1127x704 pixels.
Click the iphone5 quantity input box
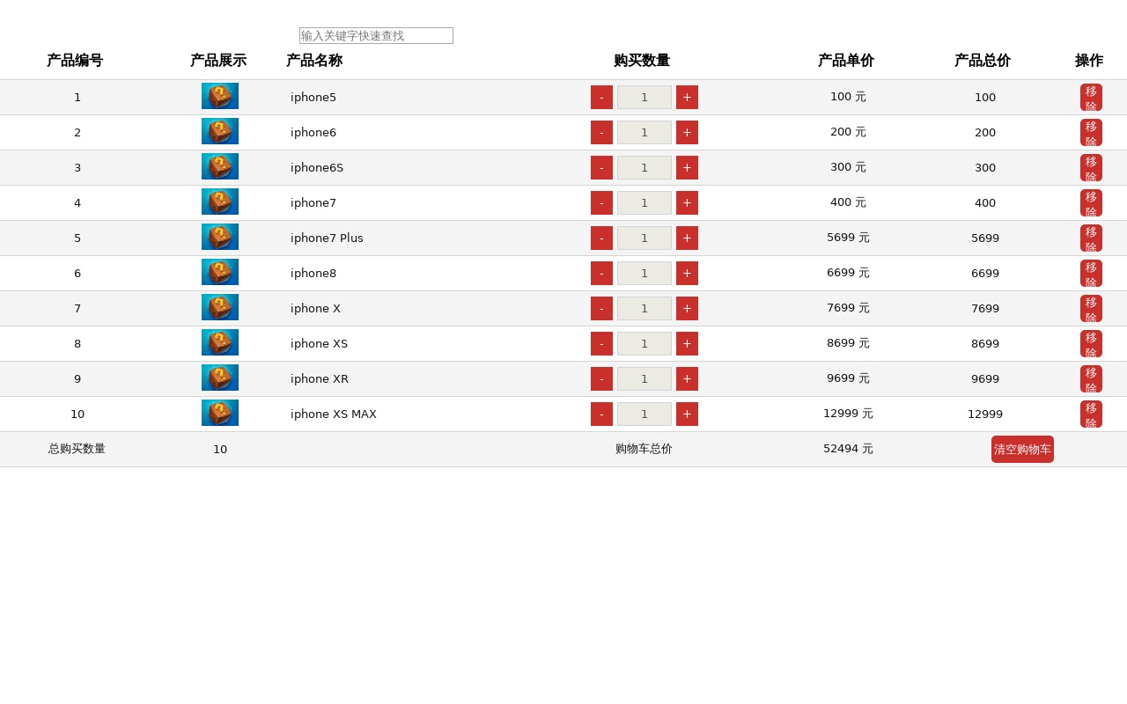tap(645, 97)
